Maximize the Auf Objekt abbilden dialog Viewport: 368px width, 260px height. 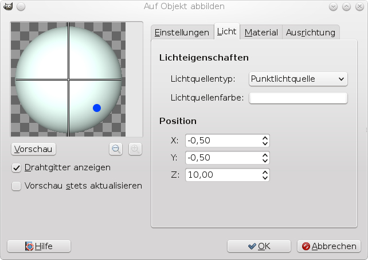(x=346, y=6)
